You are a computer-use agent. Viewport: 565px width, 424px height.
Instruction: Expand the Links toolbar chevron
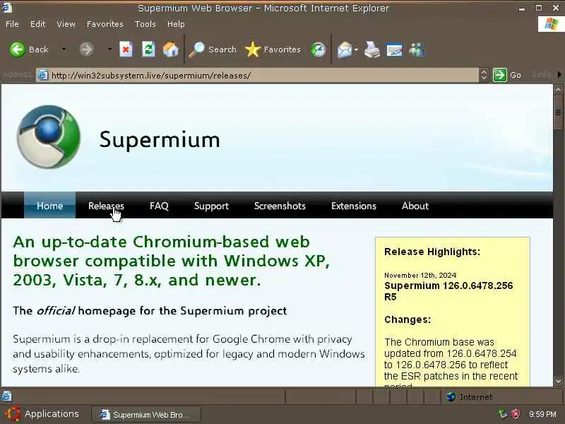point(559,75)
